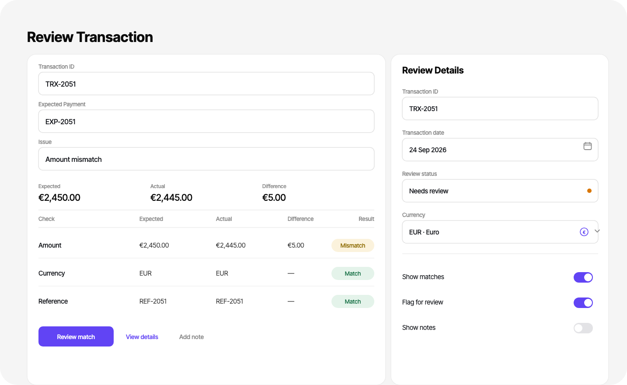Click the euro symbol icon in Currency
The height and width of the screenshot is (385, 627).
[x=584, y=232]
